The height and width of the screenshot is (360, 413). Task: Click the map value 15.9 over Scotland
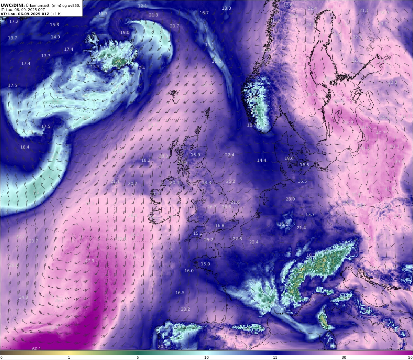pos(196,155)
